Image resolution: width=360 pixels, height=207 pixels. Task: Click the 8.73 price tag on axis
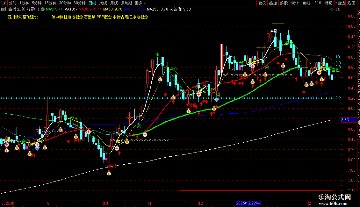(x=349, y=119)
